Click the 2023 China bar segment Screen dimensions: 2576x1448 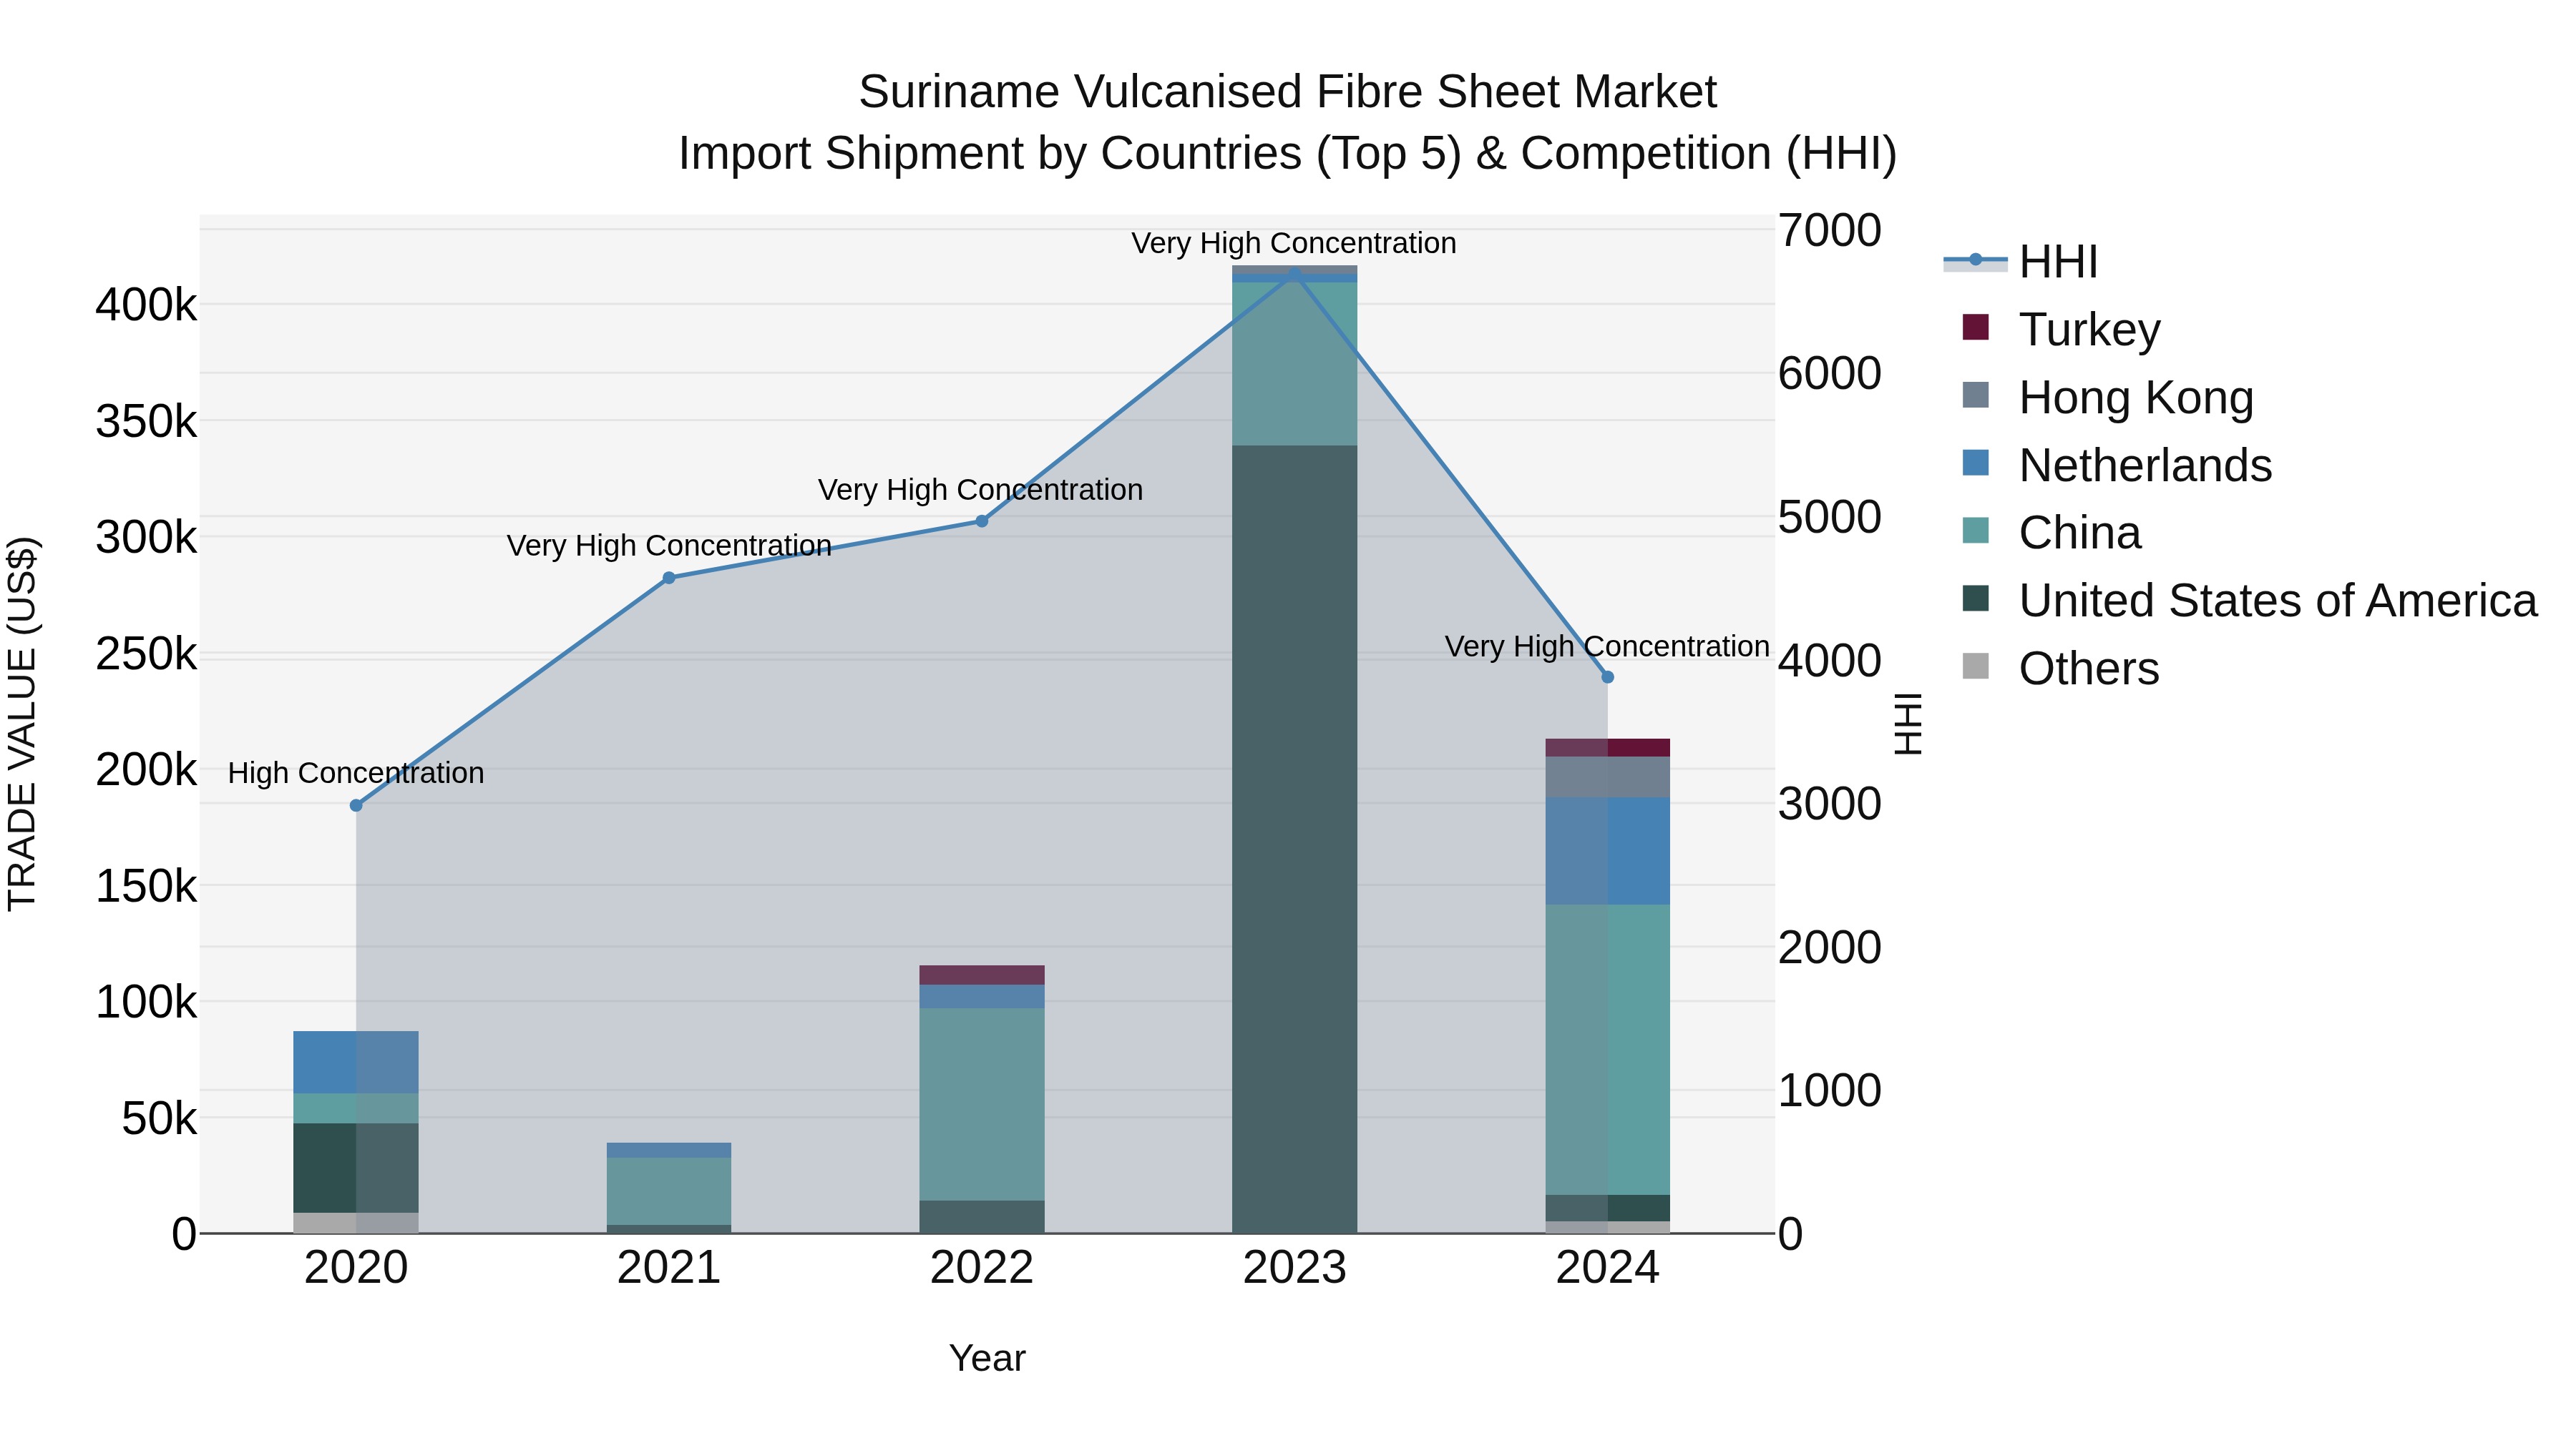[x=1295, y=364]
